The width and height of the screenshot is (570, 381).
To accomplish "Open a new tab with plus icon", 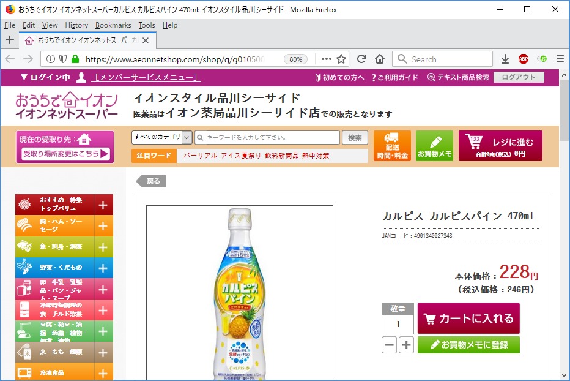I will [9, 40].
